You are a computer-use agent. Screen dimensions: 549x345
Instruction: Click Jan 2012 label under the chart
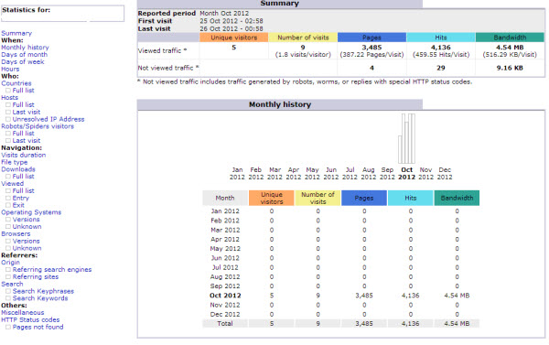point(237,173)
